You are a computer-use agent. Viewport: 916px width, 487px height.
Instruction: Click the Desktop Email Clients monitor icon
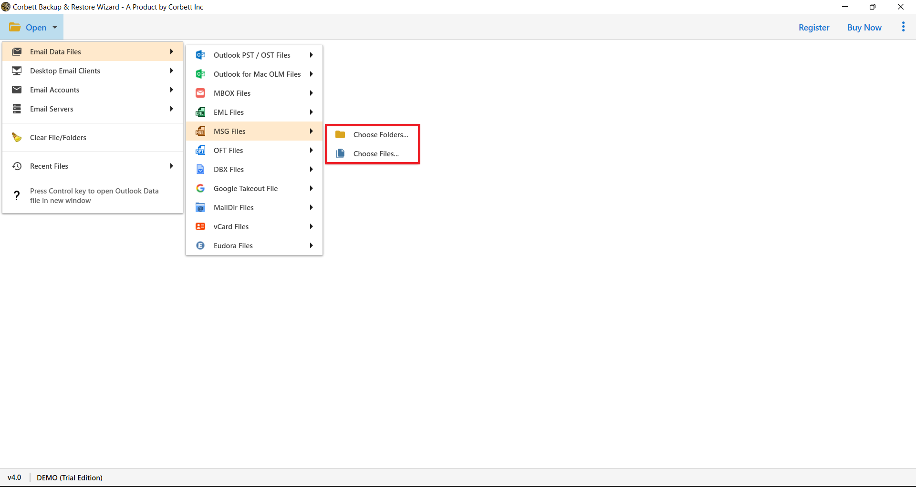click(17, 71)
